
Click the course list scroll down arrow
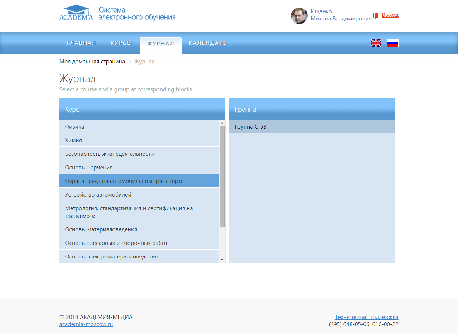coord(222,260)
